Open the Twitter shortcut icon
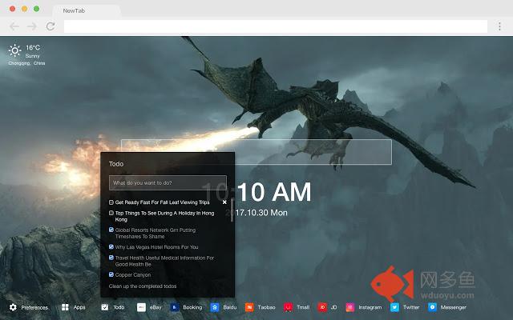This screenshot has height=320, width=513. 395,307
